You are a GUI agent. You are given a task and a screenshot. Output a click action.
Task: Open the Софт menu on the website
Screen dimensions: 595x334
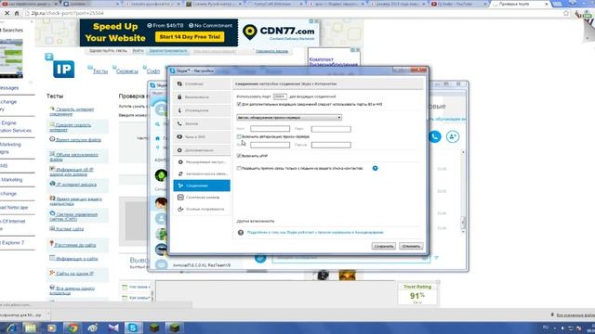(153, 71)
